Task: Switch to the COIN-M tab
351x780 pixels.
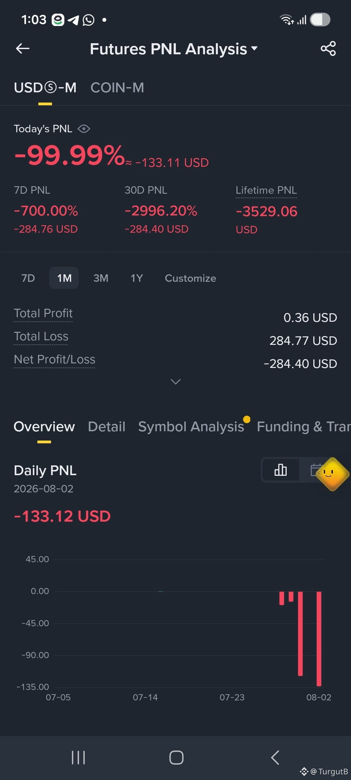Action: tap(117, 88)
